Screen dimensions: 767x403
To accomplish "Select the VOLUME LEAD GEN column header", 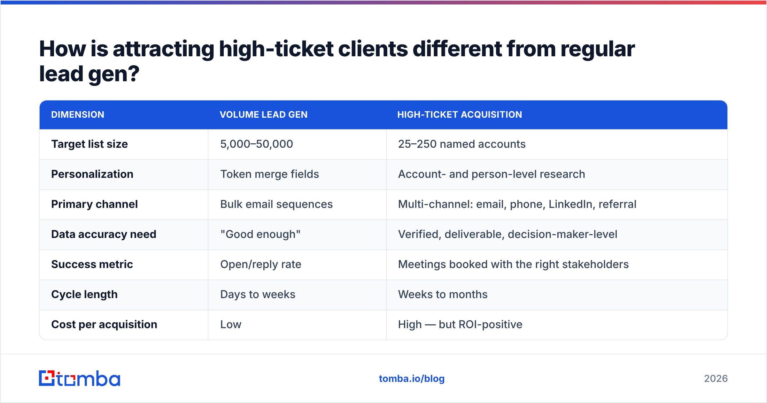I will click(264, 115).
